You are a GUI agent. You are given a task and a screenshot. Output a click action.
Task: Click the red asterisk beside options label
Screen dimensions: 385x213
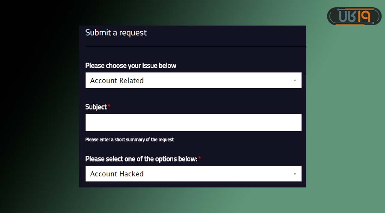point(199,158)
